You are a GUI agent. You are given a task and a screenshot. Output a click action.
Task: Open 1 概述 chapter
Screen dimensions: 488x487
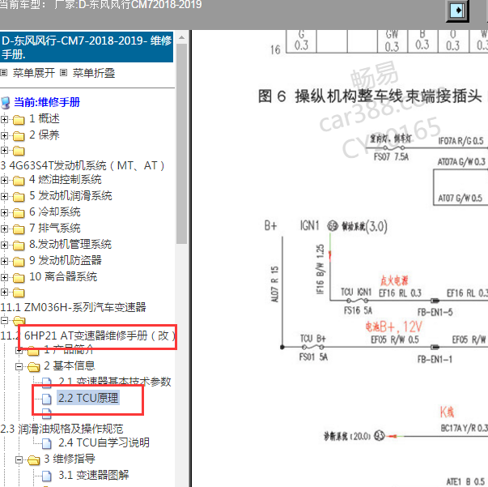point(45,119)
